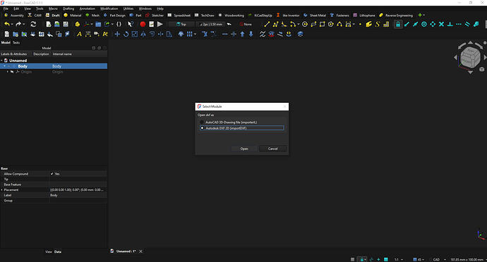Click the Undo arrow icon
This screenshot has width=487, height=262.
click(x=7, y=24)
